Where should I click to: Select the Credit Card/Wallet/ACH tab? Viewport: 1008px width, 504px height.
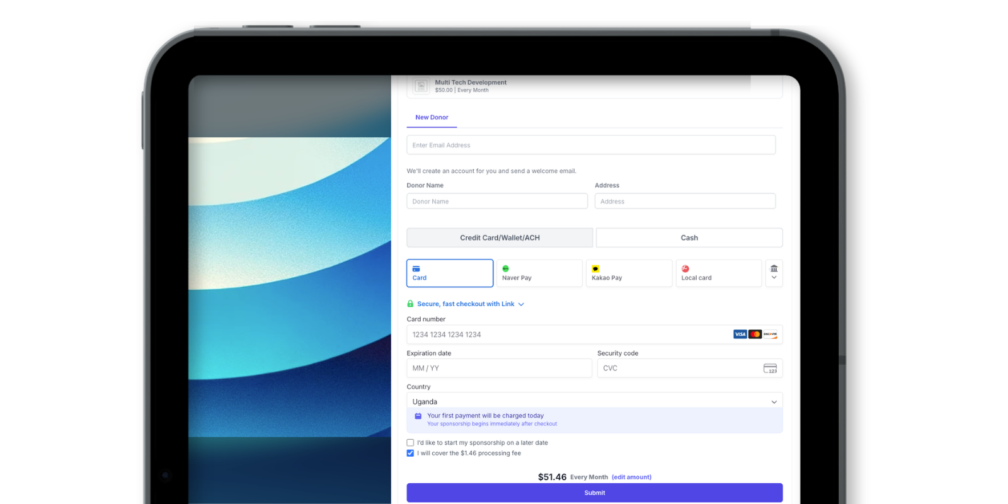(500, 238)
